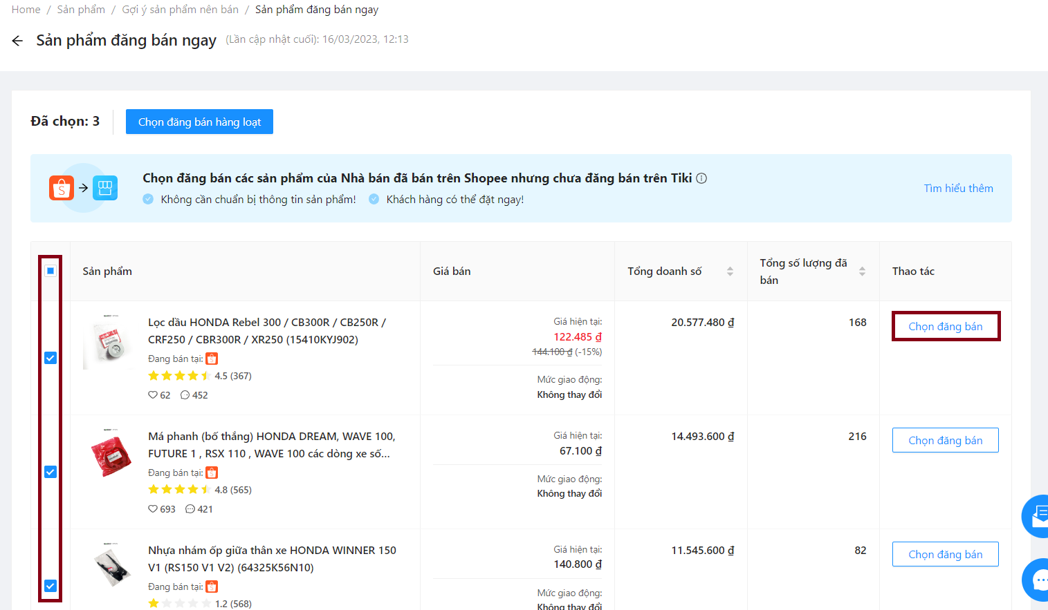The image size is (1048, 610).
Task: Click Shopee icon beside Má phanh HONDA DREAM product
Action: point(212,473)
